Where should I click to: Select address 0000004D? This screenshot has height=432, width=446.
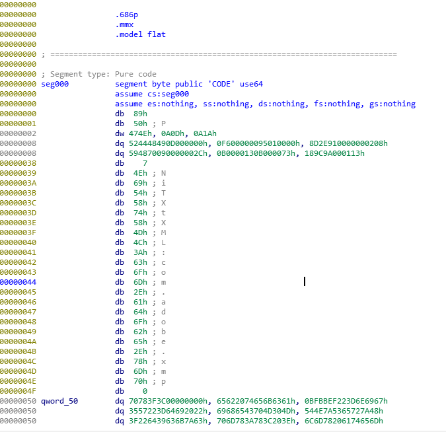(x=19, y=371)
